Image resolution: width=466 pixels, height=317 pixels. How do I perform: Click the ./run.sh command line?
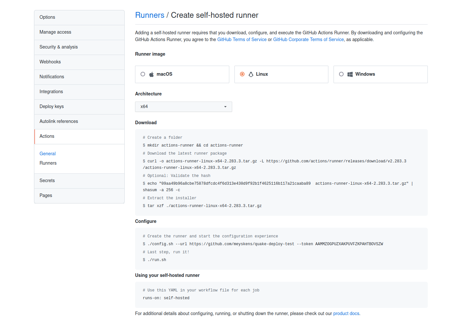point(154,260)
